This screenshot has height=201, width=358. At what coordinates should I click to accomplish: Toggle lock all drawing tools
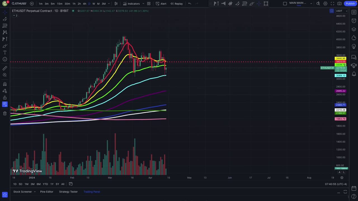5,97
